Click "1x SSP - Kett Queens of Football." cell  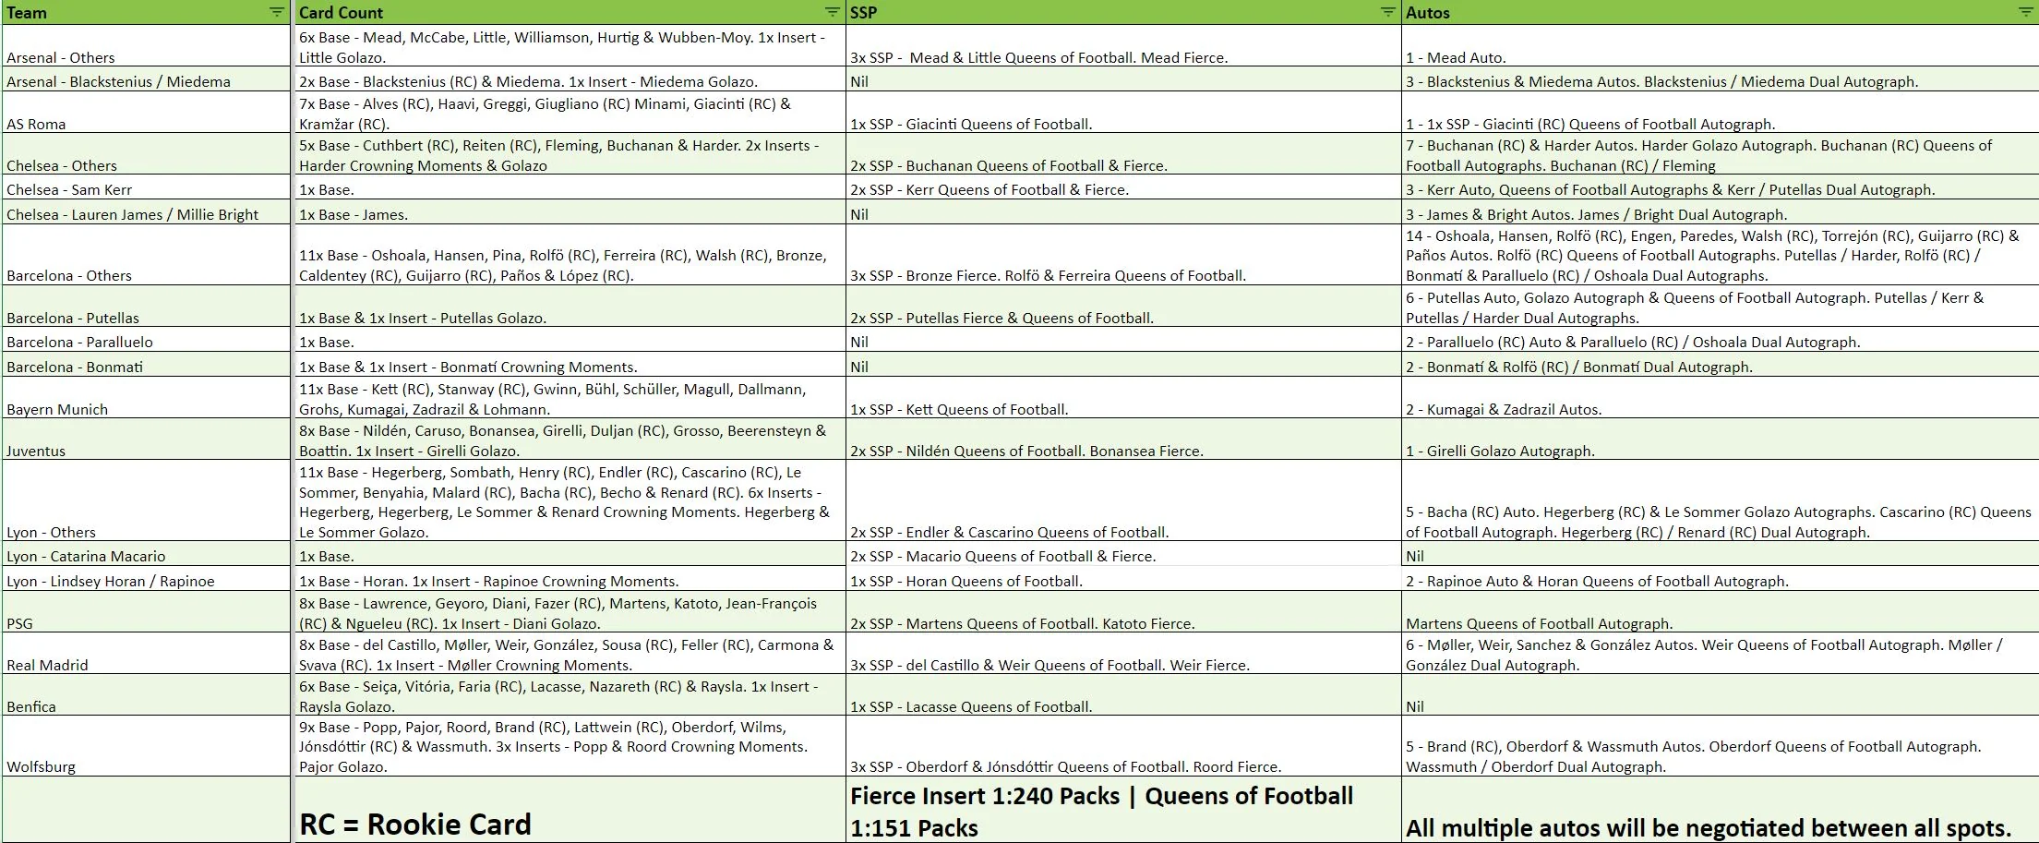pyautogui.click(x=1123, y=398)
